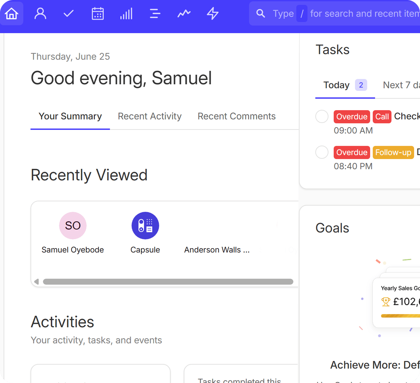This screenshot has width=420, height=383.
Task: Open Anderson Walls recently viewed record
Action: click(x=217, y=250)
